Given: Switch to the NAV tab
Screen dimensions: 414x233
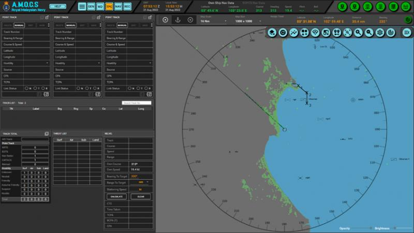Looking at the screenshot, I should click(x=118, y=7).
